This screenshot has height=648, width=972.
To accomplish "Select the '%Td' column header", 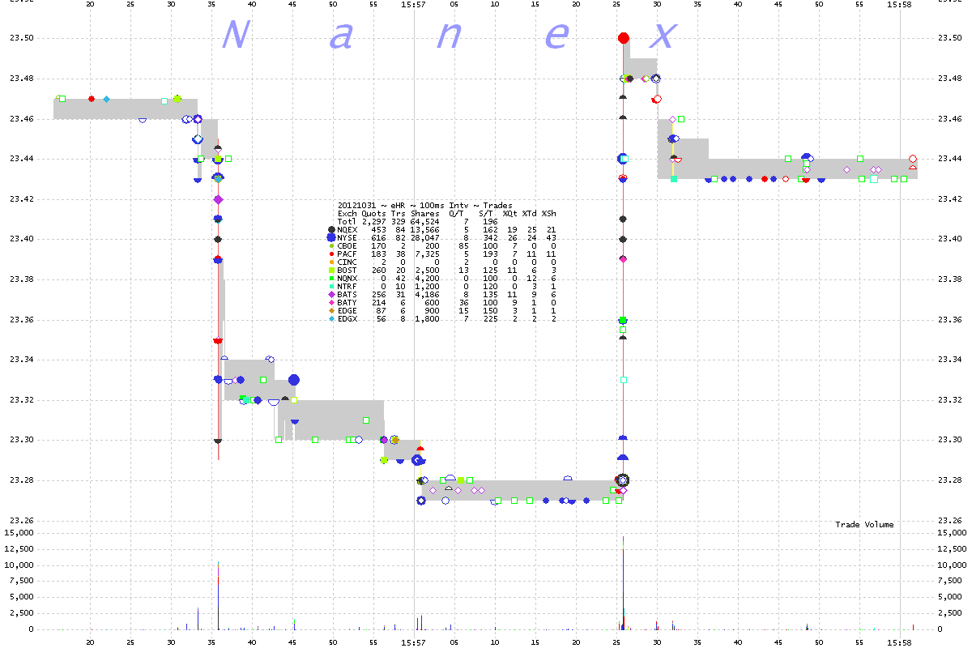I will click(530, 213).
